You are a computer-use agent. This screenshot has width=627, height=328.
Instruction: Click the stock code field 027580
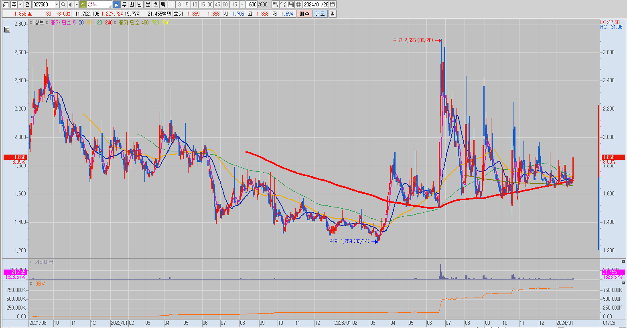(43, 4)
